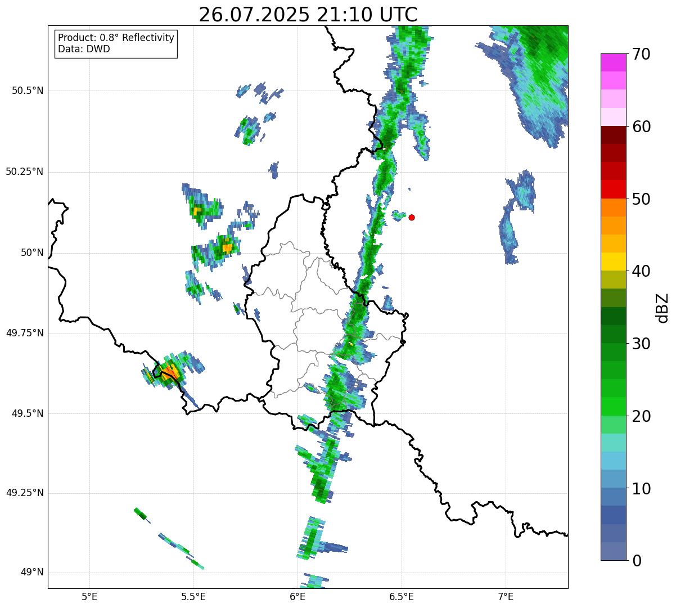Click the red dot location marker
Image resolution: width=676 pixels, height=608 pixels.
coord(412,217)
